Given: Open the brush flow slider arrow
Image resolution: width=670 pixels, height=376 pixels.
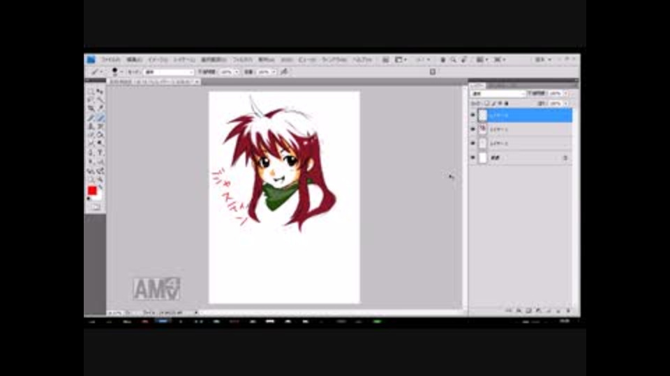Looking at the screenshot, I should pyautogui.click(x=274, y=72).
